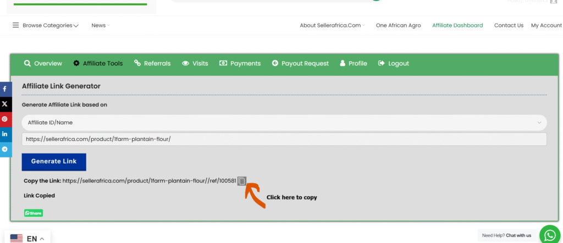Share on Telegram via sidebar icon

5,149
